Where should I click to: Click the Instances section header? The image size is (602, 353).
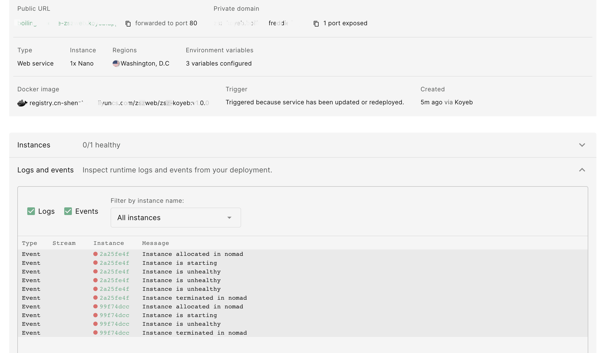click(x=34, y=145)
